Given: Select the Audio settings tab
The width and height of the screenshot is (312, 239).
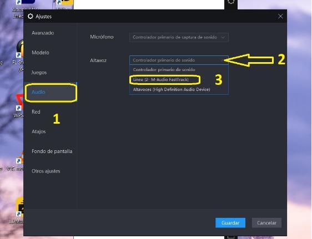Looking at the screenshot, I should pyautogui.click(x=51, y=92).
